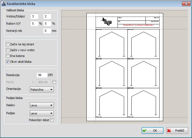
Task: Click the Velikost bloka group label
Action: (x=15, y=10)
